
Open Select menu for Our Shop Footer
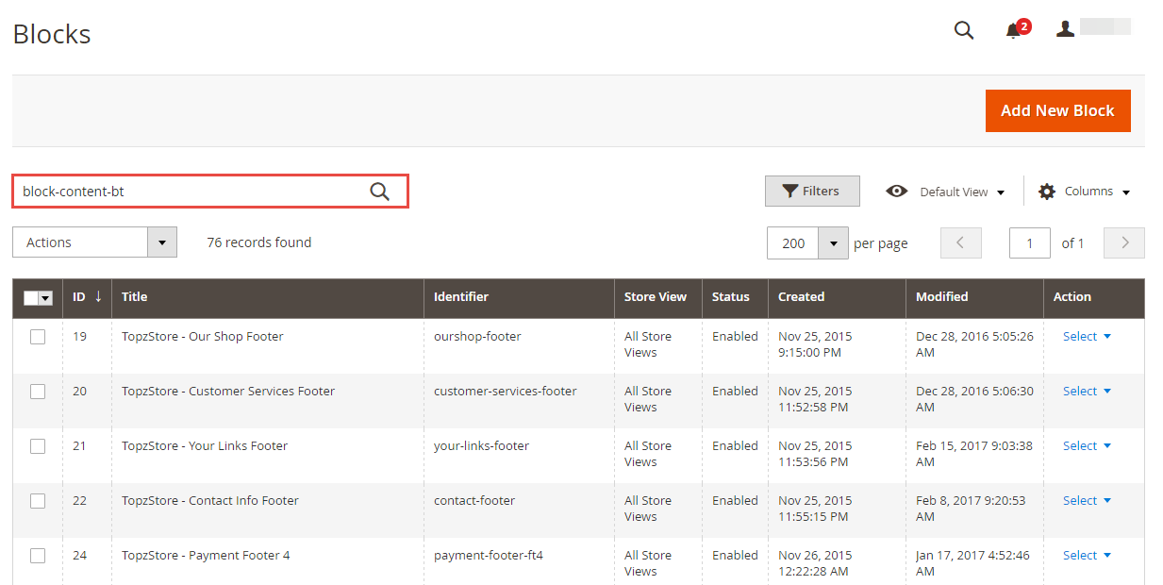1087,337
